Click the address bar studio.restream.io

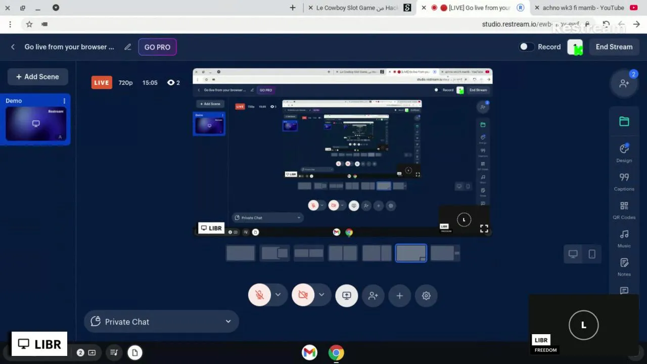tap(530, 24)
